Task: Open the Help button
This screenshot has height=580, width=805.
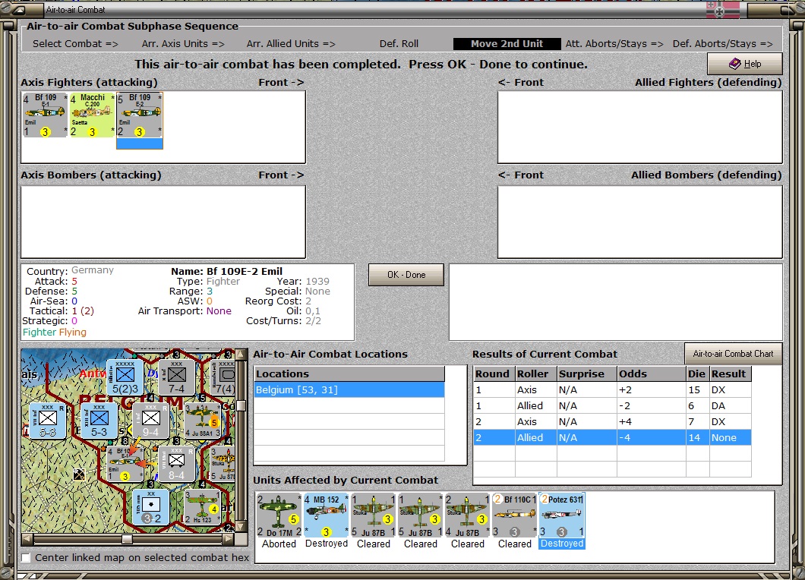Action: pos(745,64)
